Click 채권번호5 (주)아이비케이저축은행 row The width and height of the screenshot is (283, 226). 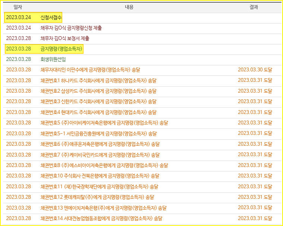coord(142,123)
